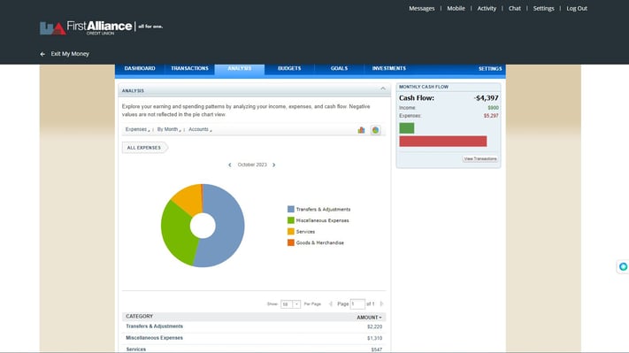Click the red expenses bar
Viewport: 629px width, 353px height.
(x=443, y=142)
